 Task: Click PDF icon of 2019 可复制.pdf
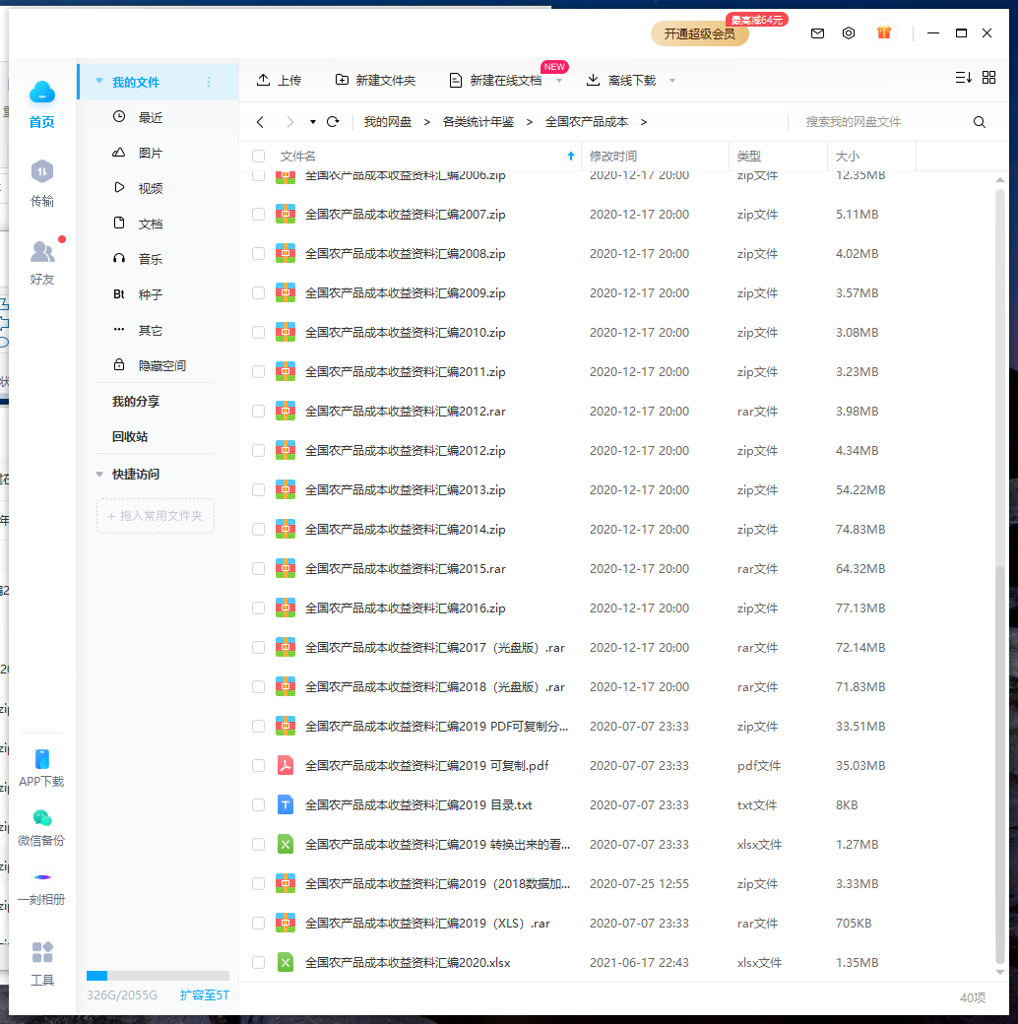286,765
